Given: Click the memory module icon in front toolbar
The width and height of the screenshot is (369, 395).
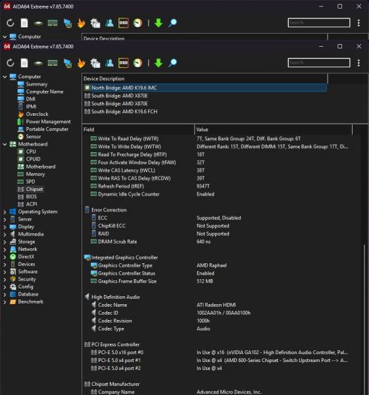Looking at the screenshot, I should (53, 63).
